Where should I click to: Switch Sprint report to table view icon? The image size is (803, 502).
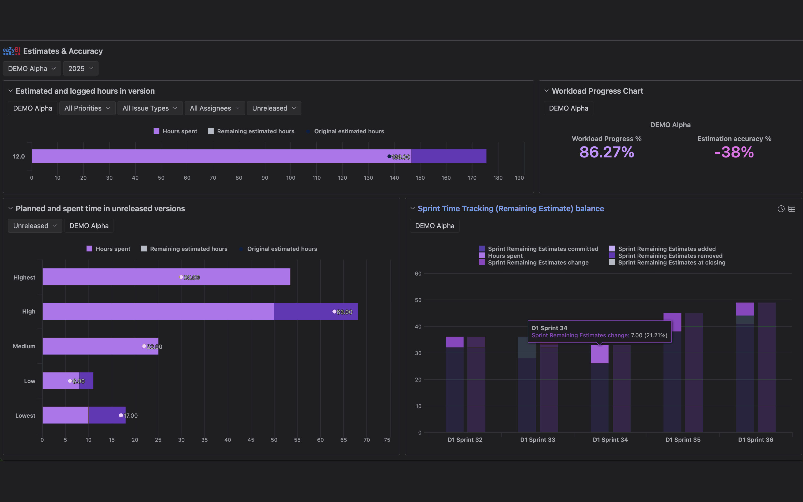pyautogui.click(x=792, y=209)
